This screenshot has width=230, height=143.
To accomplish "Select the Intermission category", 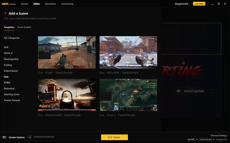I will (11, 71).
